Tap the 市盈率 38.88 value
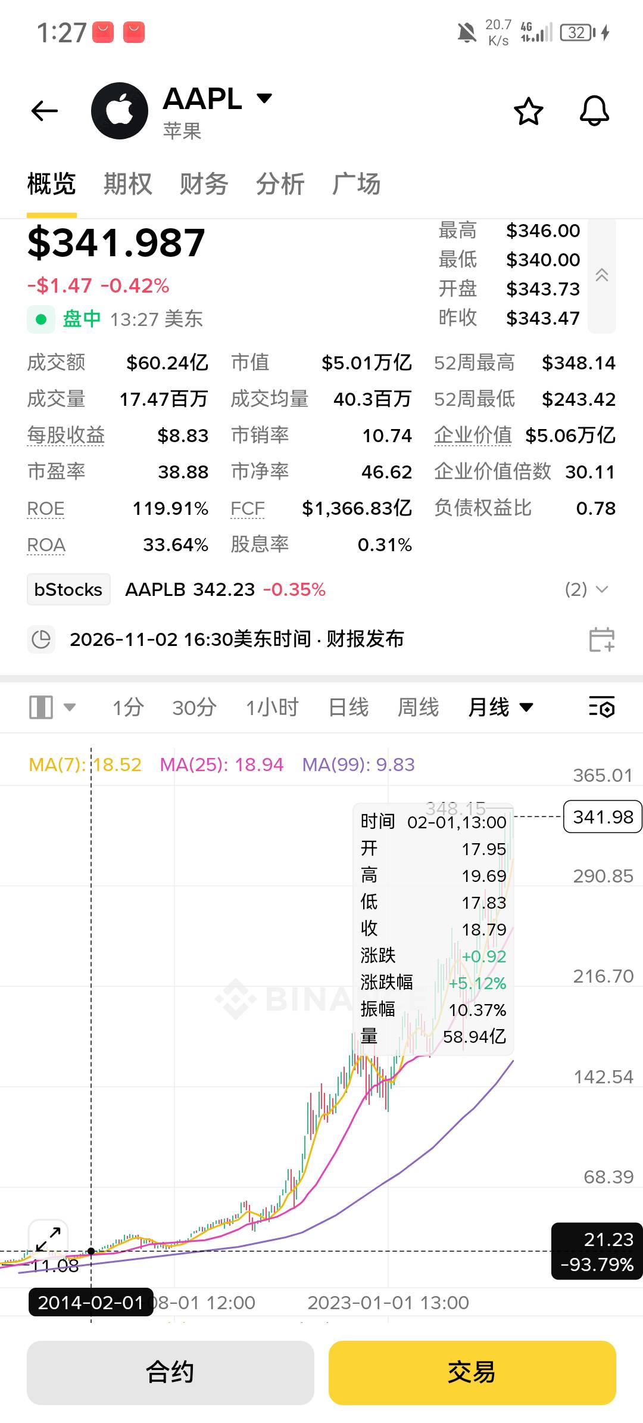The height and width of the screenshot is (1423, 643). click(x=183, y=472)
